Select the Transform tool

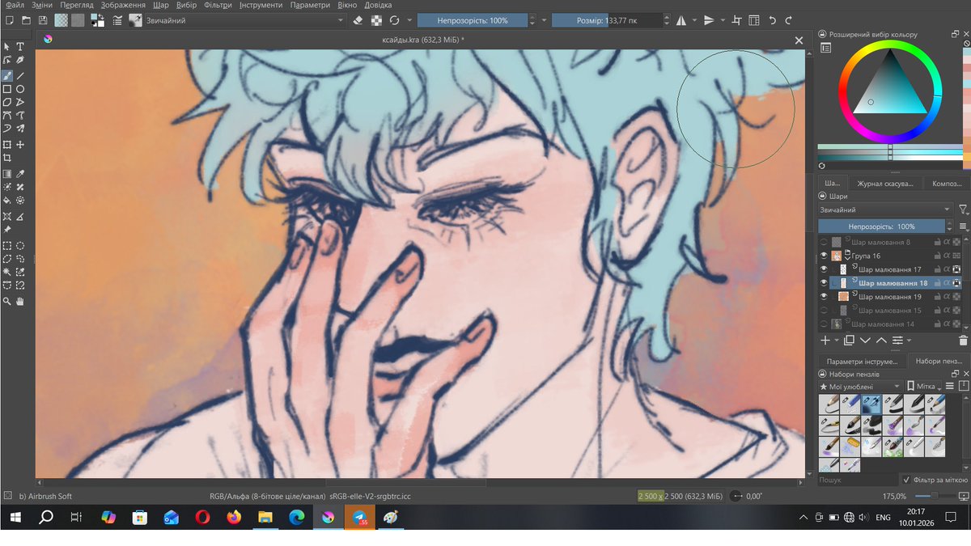(x=7, y=144)
